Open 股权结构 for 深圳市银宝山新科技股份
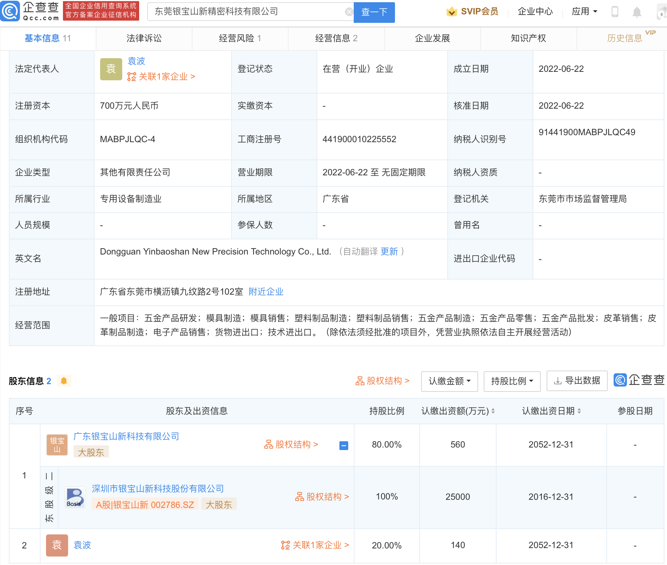This screenshot has height=565, width=667. click(322, 497)
